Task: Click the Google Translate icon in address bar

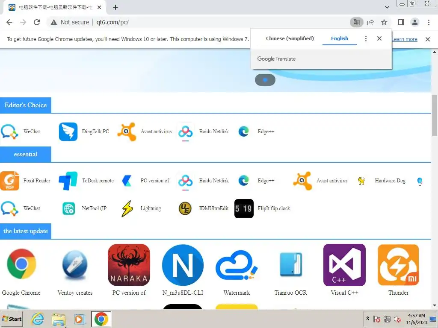Action: (x=356, y=22)
